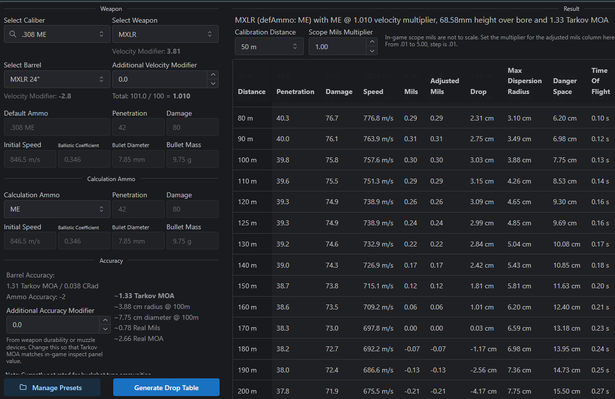Click the Adjusted Mils column header

pyautogui.click(x=445, y=86)
